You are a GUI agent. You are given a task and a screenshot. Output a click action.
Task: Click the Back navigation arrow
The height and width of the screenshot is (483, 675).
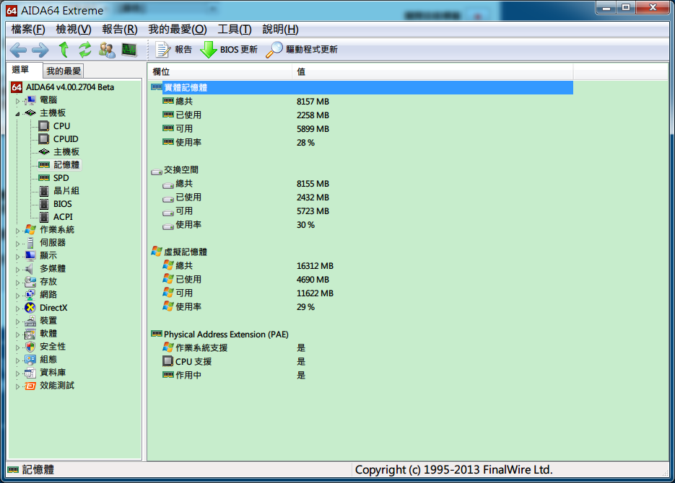tap(18, 50)
